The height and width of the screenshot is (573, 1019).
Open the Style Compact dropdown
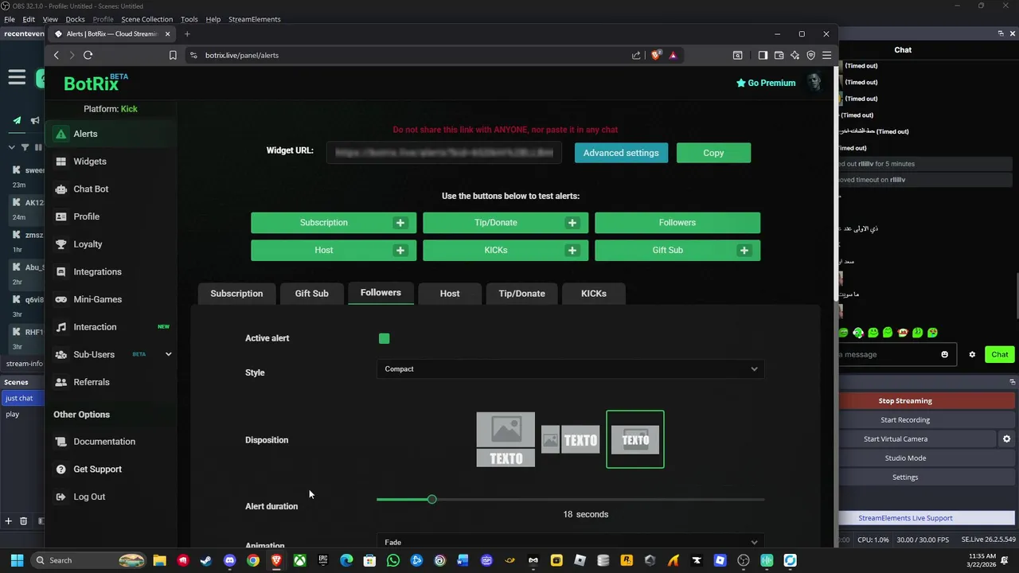point(571,368)
